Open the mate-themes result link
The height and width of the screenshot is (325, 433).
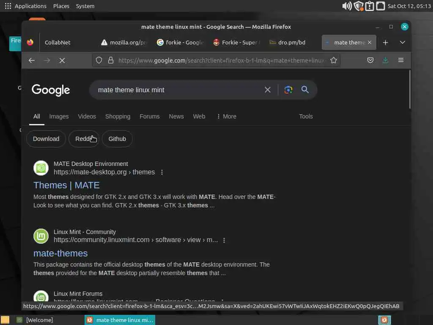[60, 253]
